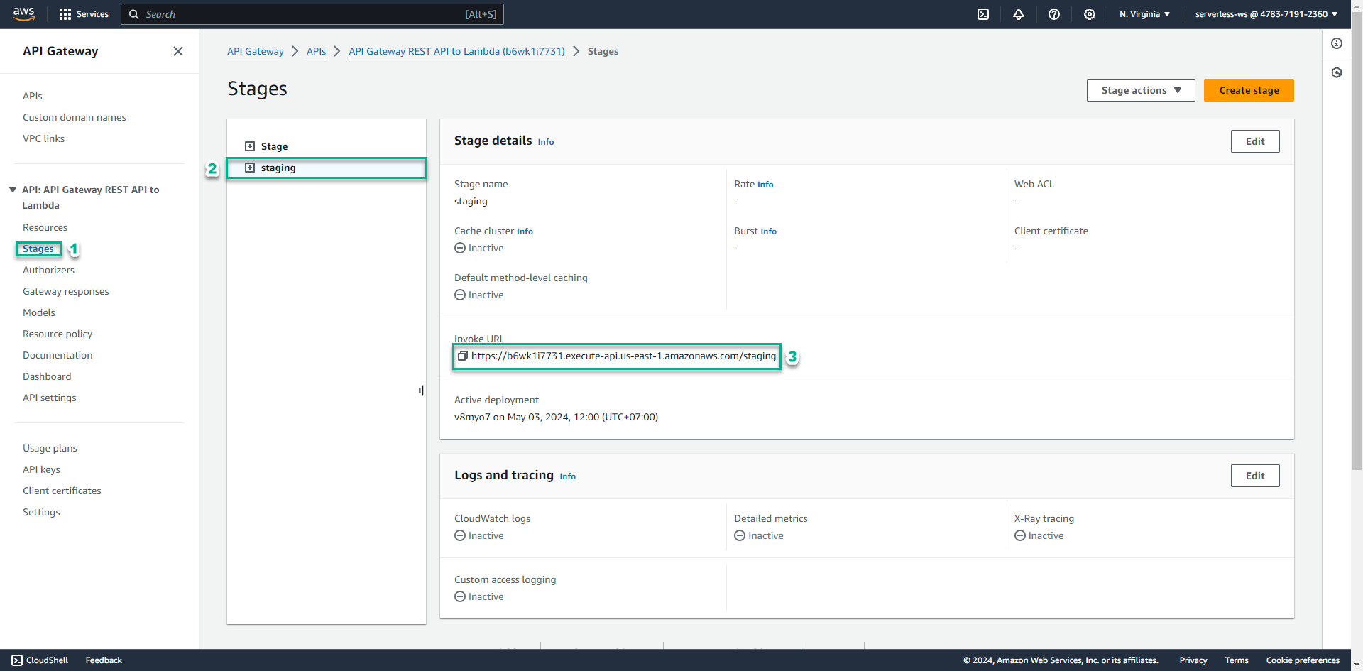Viewport: 1363px width, 671px height.
Task: Click the staging invoke URL text
Action: 623,356
